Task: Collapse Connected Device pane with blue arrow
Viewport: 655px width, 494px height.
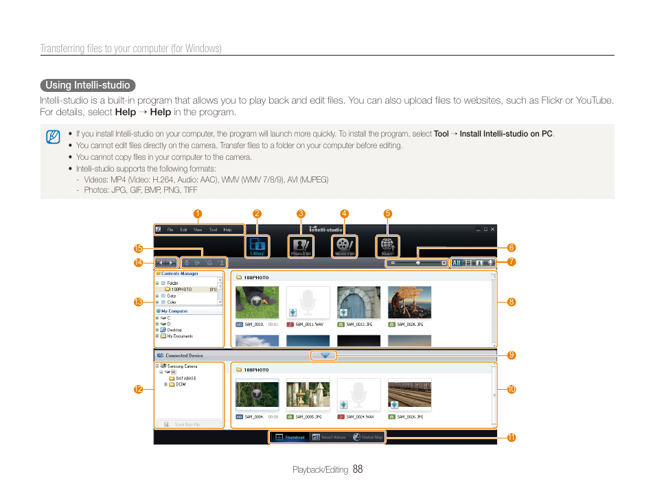Action: 325,355
